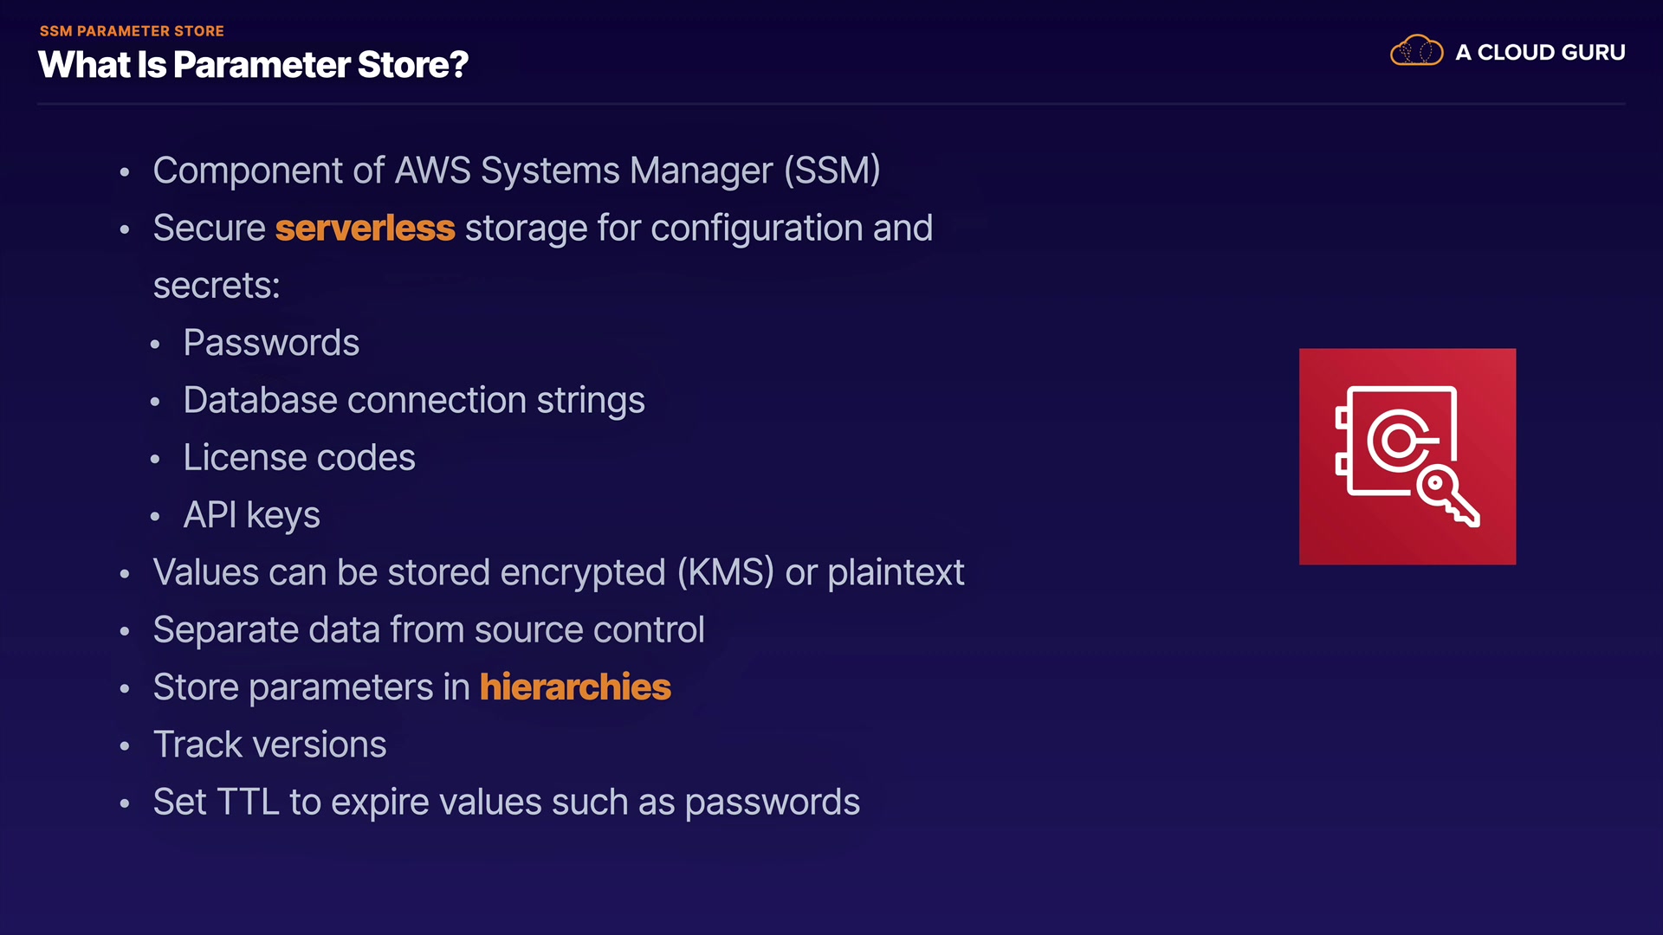Click the 'Store parameters in' text
The width and height of the screenshot is (1663, 935).
(311, 687)
